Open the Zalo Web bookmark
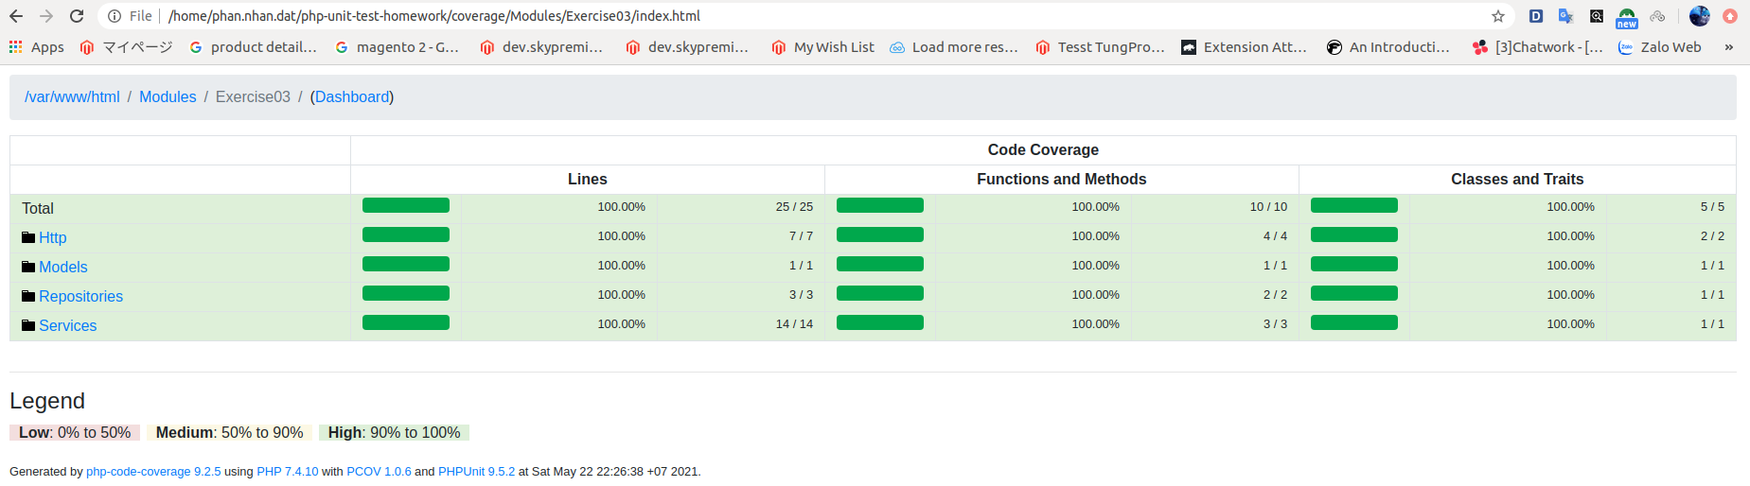 (1660, 47)
